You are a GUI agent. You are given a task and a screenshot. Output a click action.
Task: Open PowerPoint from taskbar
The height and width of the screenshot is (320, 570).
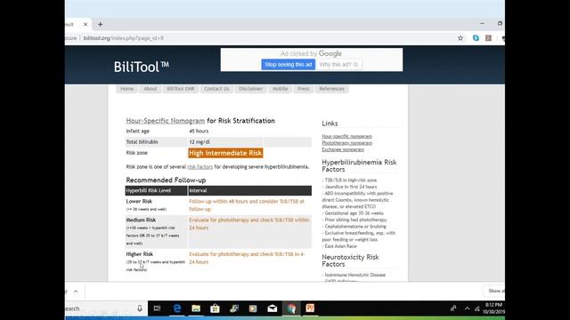(310, 308)
